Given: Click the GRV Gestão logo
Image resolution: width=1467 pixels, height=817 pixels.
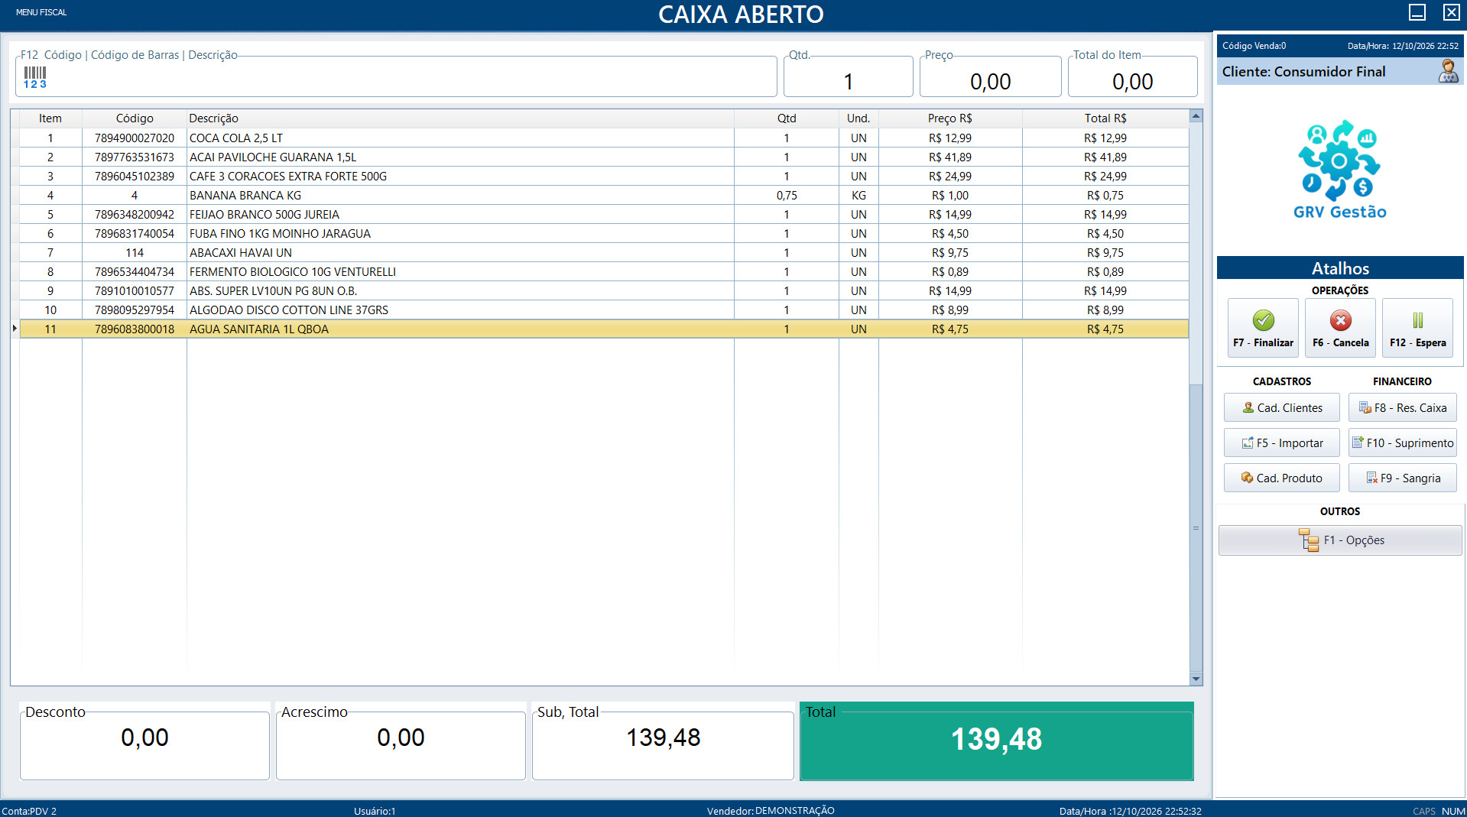Looking at the screenshot, I should pos(1339,170).
